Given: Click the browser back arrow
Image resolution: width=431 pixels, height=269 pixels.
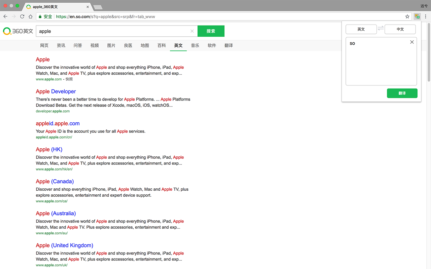Looking at the screenshot, I should (5, 16).
